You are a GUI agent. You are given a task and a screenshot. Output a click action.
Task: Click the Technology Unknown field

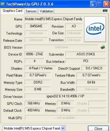(36, 33)
